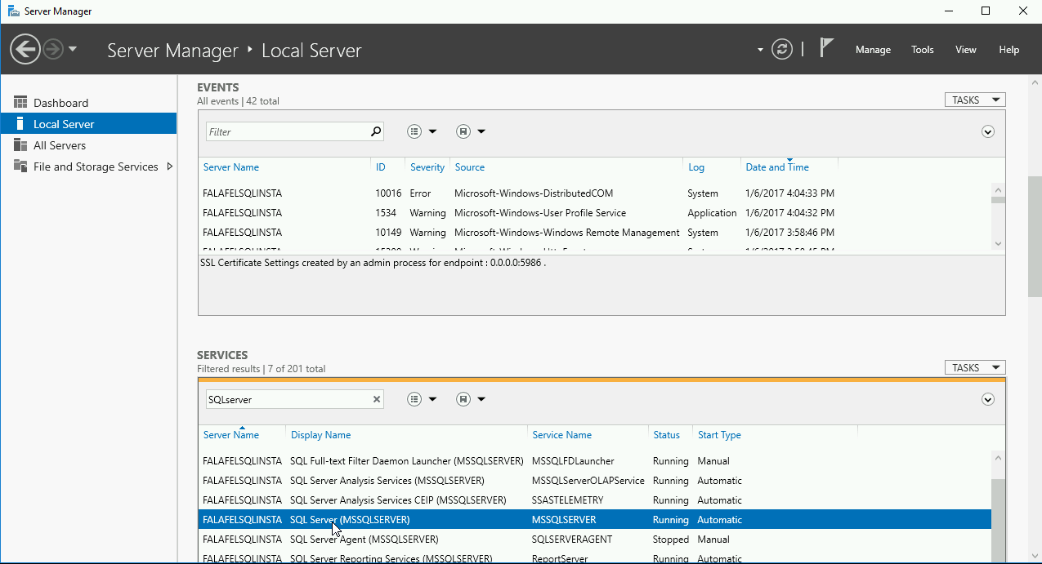Viewport: 1042px width, 564px height.
Task: Click the Refresh servers icon
Action: coord(781,49)
